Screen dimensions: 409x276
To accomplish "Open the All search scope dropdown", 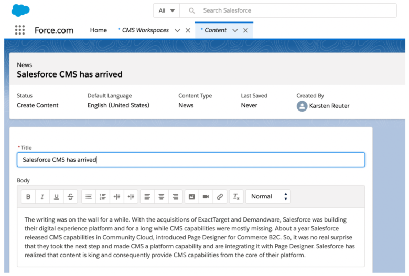I will click(x=166, y=10).
